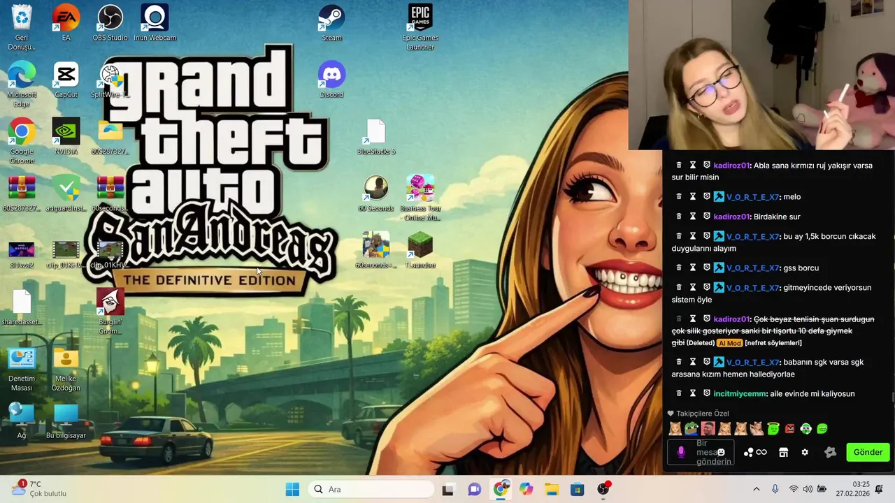895x503 pixels.
Task: Open Chrome from the taskbar
Action: point(500,489)
